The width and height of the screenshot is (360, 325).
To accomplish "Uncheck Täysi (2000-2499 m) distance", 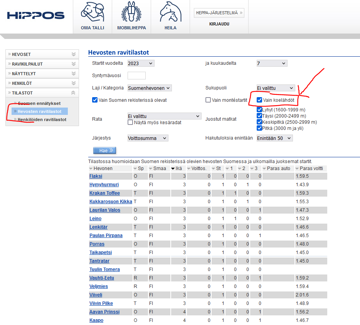I will (x=259, y=116).
